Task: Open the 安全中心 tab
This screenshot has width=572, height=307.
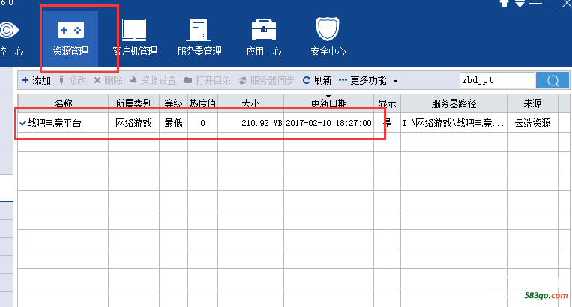Action: pos(328,38)
